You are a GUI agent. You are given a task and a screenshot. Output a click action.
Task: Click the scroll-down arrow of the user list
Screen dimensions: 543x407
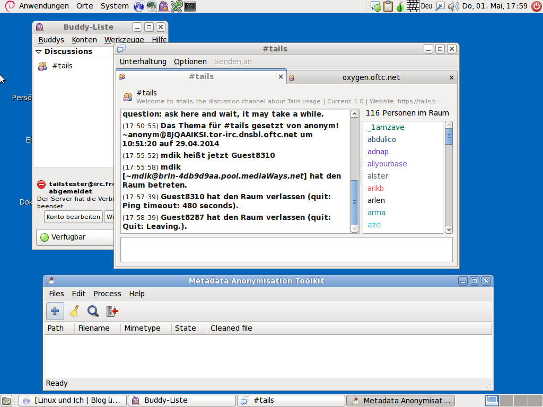coord(449,229)
